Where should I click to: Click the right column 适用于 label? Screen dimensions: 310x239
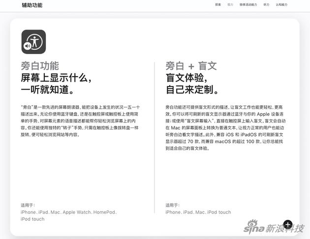click(x=172, y=205)
